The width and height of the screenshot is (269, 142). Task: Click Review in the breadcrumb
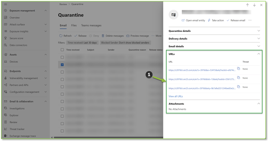click(x=63, y=4)
